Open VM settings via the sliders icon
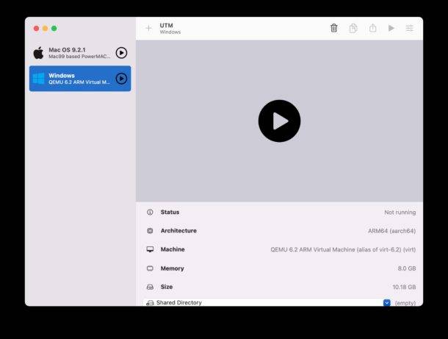The height and width of the screenshot is (339, 448). (x=409, y=28)
